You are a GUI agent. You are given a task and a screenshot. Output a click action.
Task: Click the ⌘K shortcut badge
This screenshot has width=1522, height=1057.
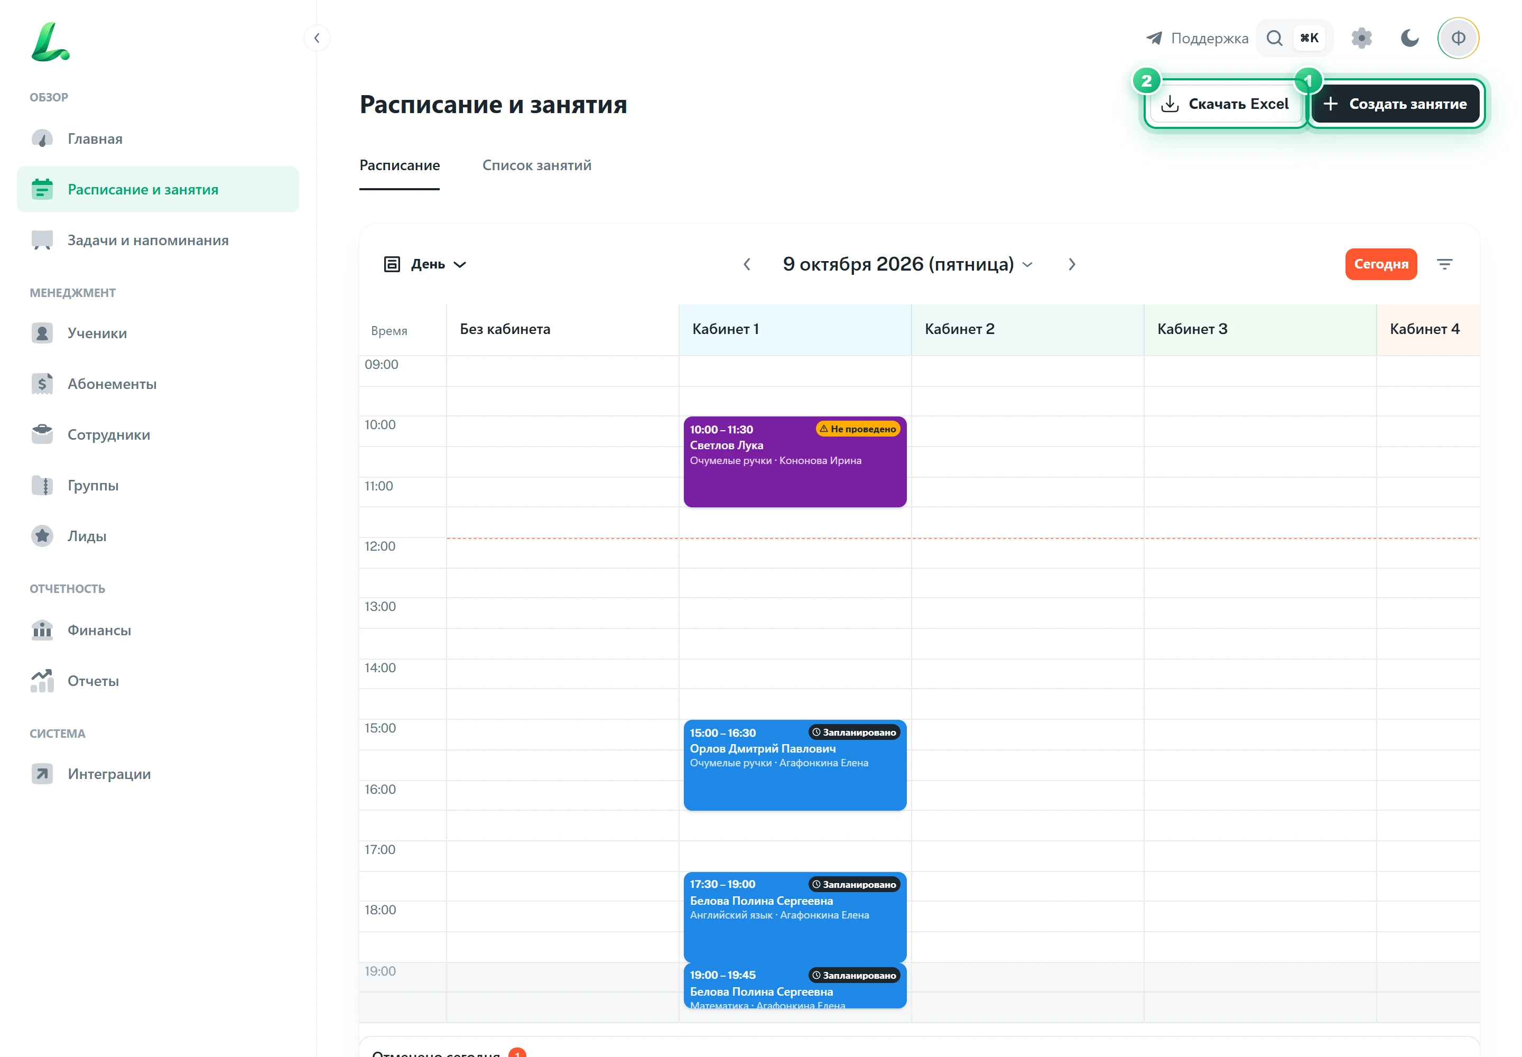pyautogui.click(x=1308, y=38)
